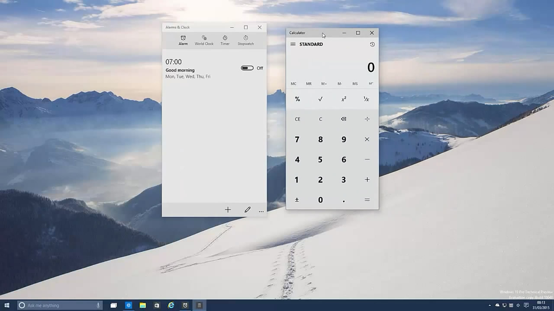This screenshot has height=311, width=554.
Task: Open the Timer section
Action: pos(225,40)
